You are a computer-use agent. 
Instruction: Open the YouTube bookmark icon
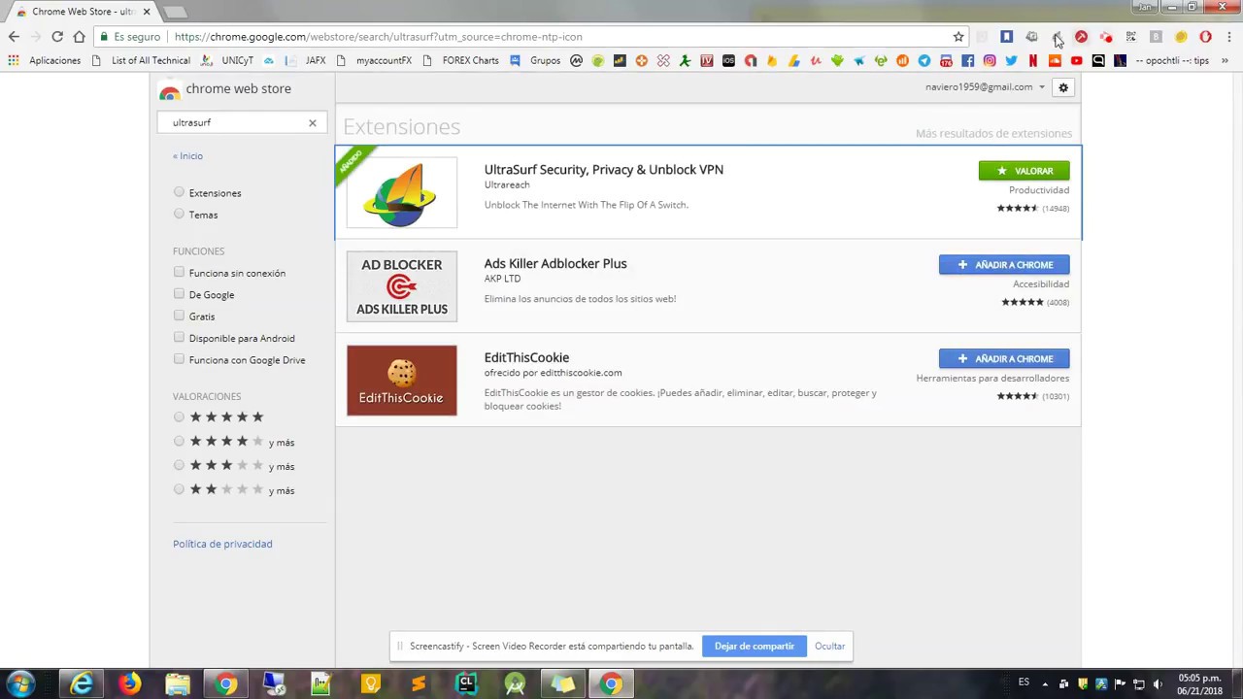(1076, 60)
